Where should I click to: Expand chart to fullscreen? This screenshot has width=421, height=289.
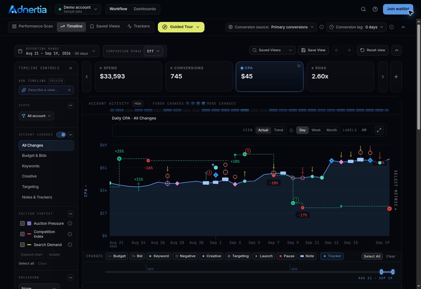(379, 130)
